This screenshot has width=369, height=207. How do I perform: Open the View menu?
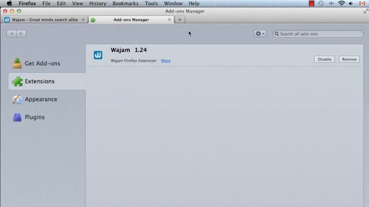[x=77, y=3]
